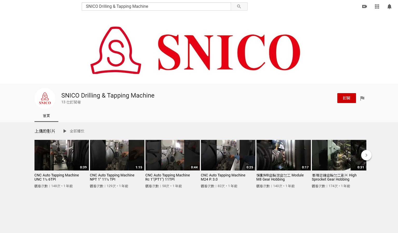The height and width of the screenshot is (233, 398).
Task: Click the 13 位訂閱者 subscriber count
Action: 71,102
